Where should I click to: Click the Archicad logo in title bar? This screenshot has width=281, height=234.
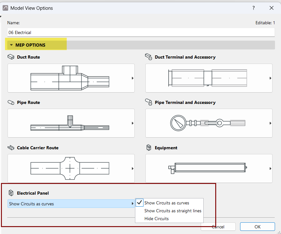pyautogui.click(x=5, y=8)
